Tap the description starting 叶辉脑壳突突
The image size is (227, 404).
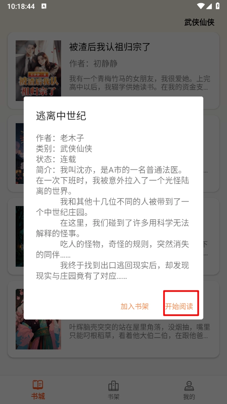pos(140,331)
